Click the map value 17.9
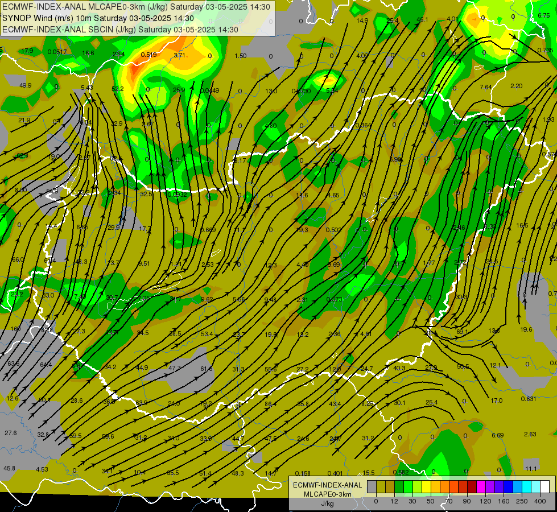The width and height of the screenshot is (557, 512). pyautogui.click(x=27, y=51)
